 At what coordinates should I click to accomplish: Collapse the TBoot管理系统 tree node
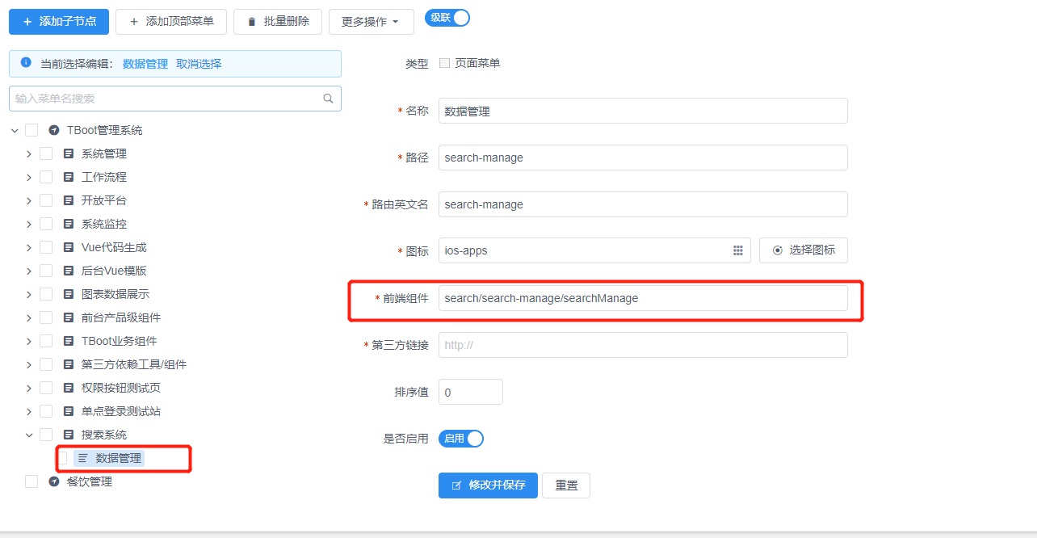click(x=15, y=130)
